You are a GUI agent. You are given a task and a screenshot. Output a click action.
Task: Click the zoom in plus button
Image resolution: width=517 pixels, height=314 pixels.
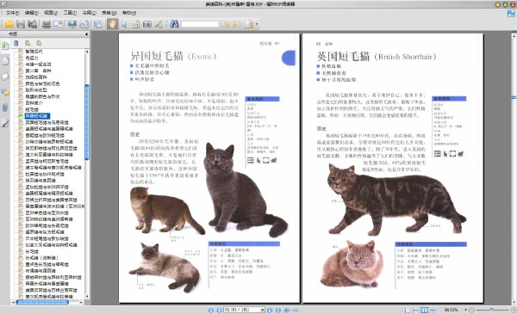point(513,310)
